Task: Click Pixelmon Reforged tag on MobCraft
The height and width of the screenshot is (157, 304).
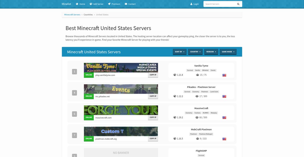Action: (x=206, y=134)
